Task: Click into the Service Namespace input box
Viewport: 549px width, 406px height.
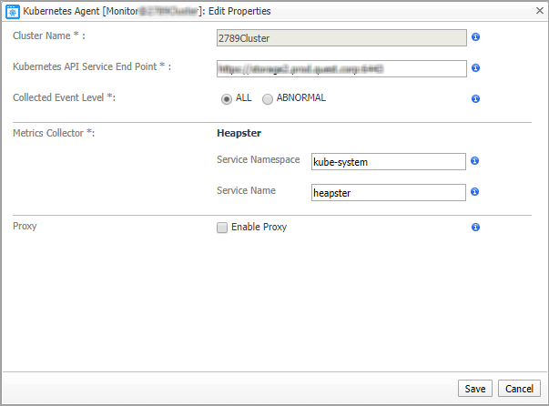Action: tap(388, 161)
